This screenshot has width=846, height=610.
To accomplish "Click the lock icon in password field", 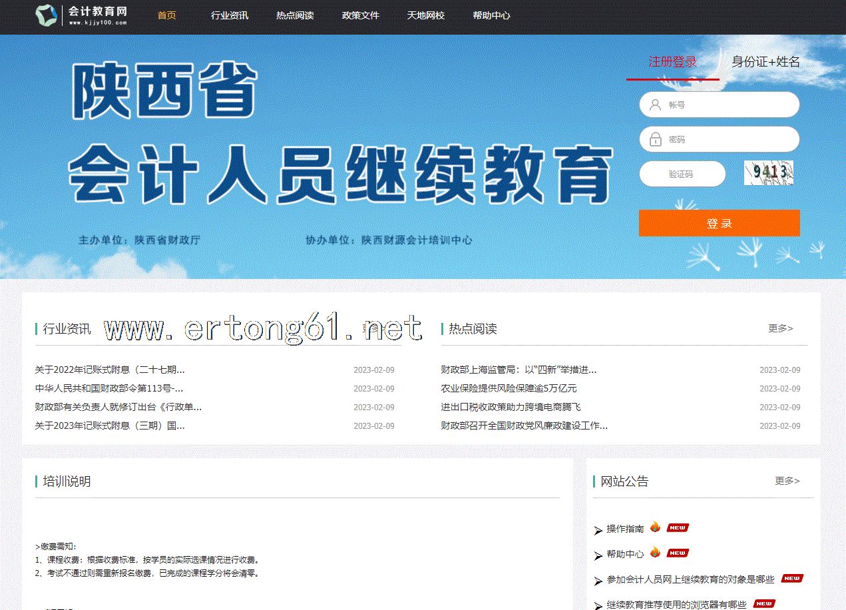I will click(x=655, y=140).
